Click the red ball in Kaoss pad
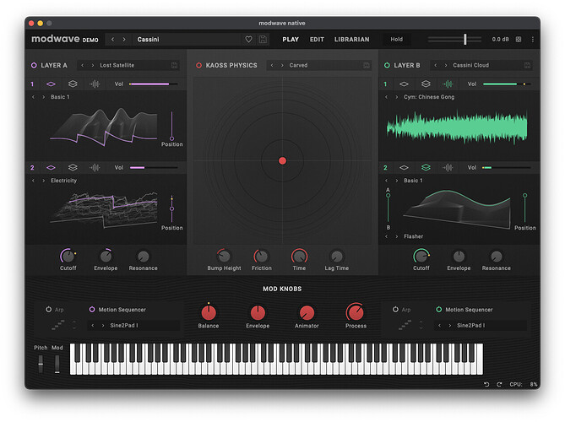The image size is (565, 422). click(282, 160)
